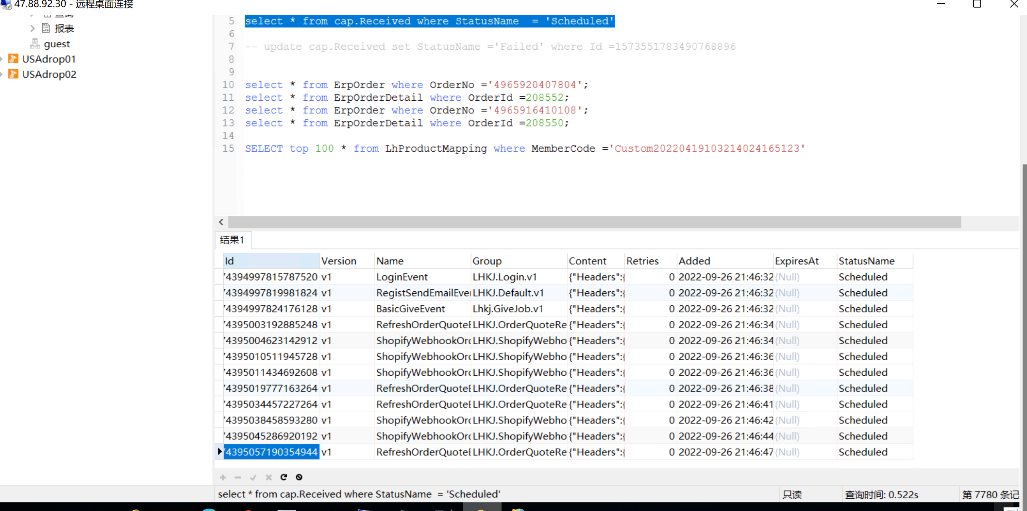1027x511 pixels.
Task: Stop the running query with the cancel icon
Action: [299, 477]
